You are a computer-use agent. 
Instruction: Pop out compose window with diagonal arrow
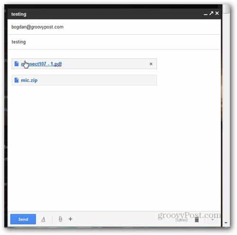point(211,13)
